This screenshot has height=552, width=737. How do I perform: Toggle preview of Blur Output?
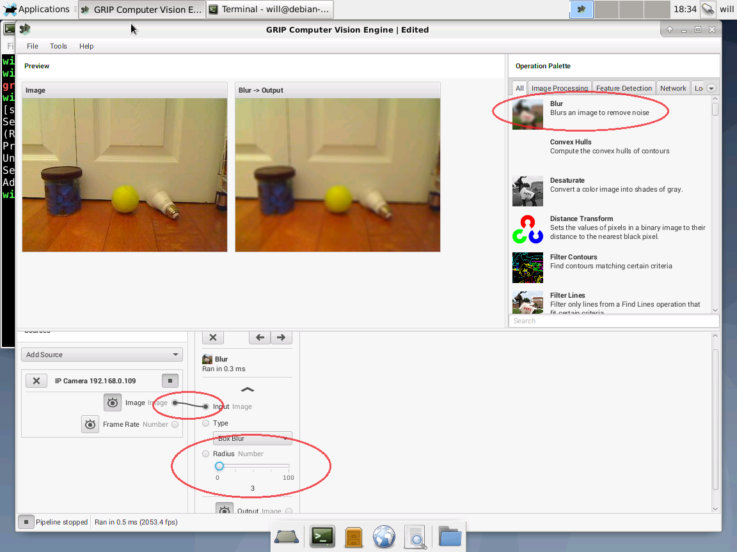pyautogui.click(x=225, y=510)
